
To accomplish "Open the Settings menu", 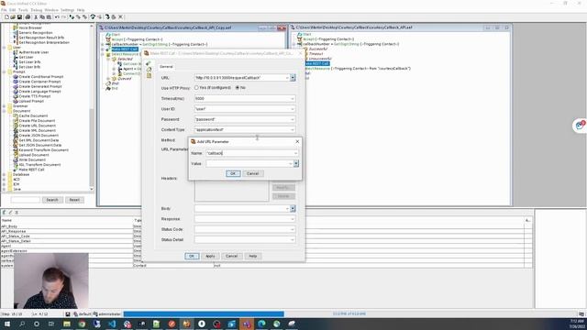I will [67, 10].
